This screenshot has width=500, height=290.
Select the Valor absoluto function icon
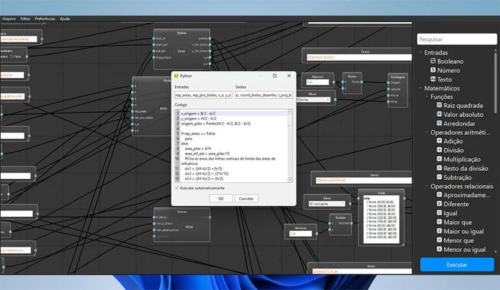pos(439,114)
